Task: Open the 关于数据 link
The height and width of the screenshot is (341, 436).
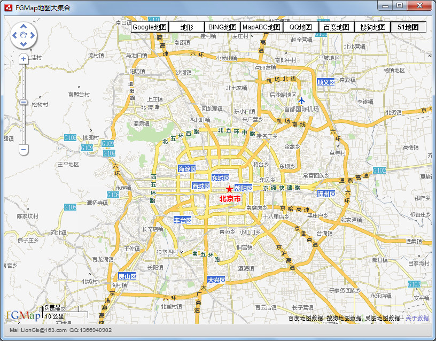Action: click(x=417, y=318)
